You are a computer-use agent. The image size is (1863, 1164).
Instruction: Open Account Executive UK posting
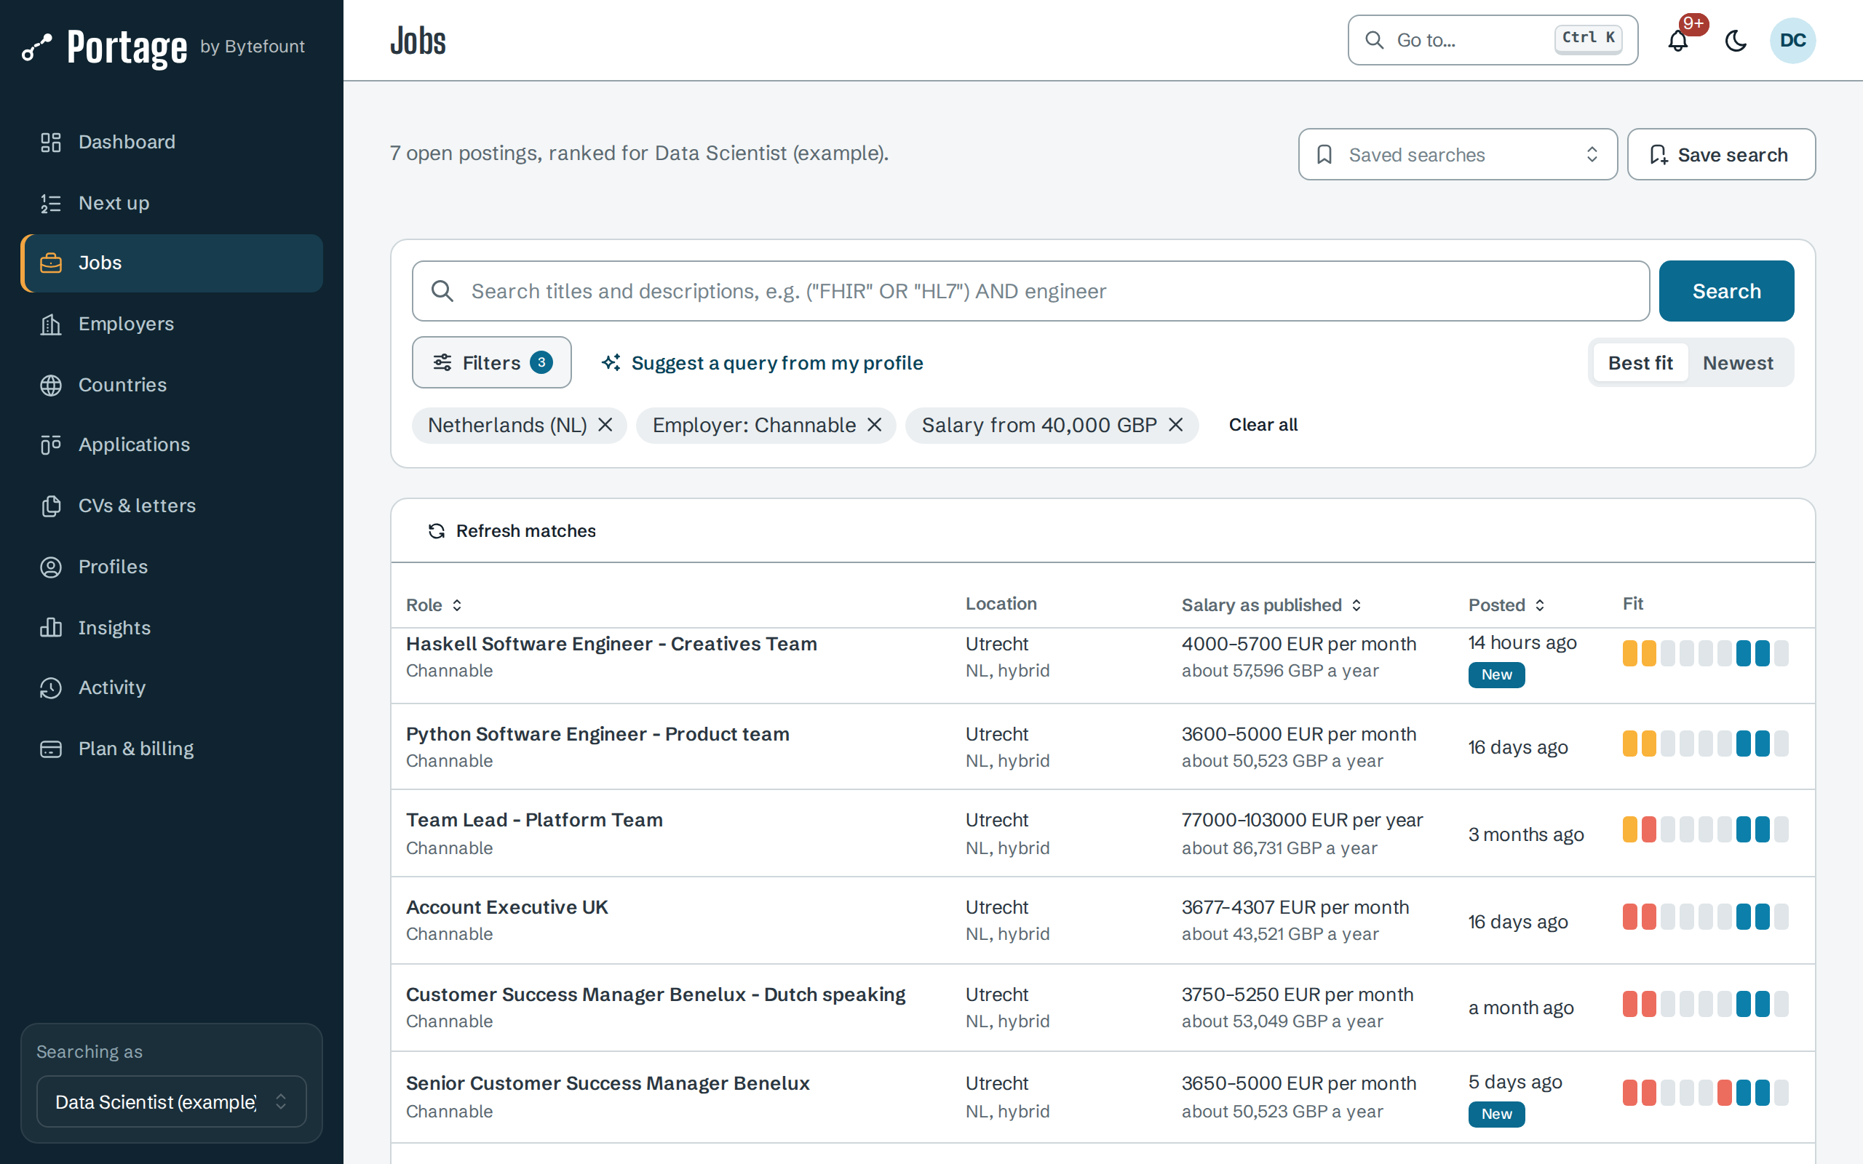tap(507, 907)
